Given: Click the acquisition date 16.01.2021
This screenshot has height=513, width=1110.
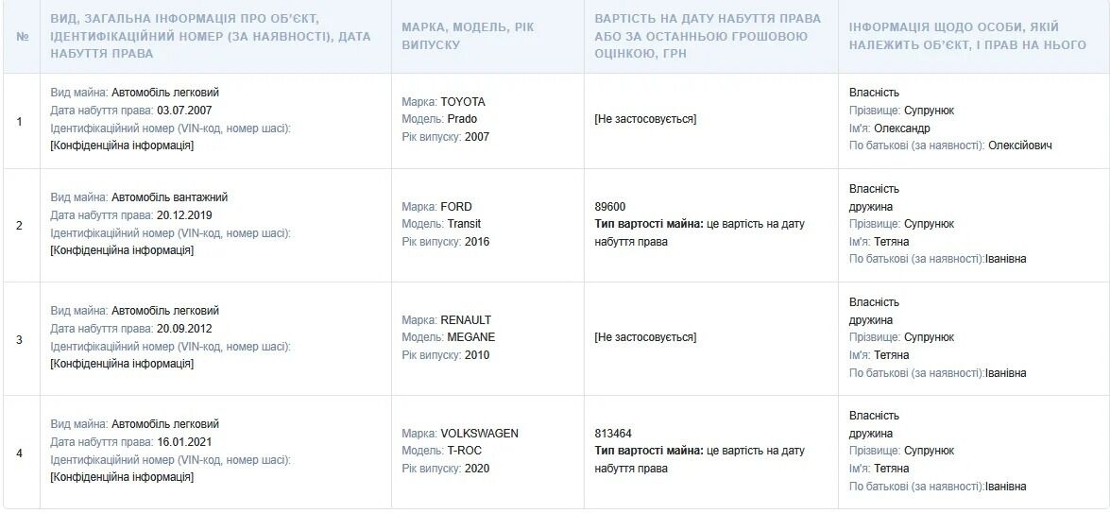Looking at the screenshot, I should [x=184, y=441].
